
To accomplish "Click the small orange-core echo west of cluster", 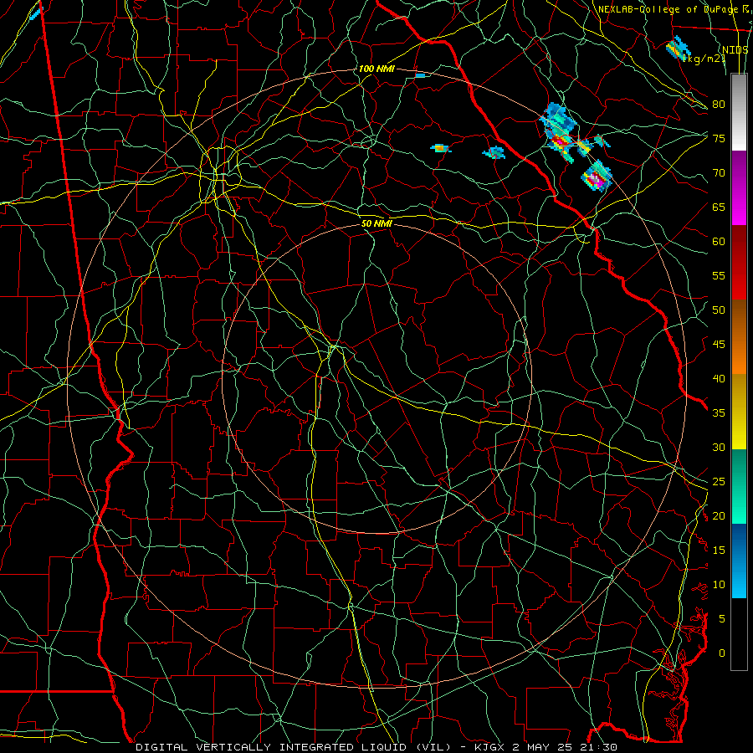I will pos(440,148).
